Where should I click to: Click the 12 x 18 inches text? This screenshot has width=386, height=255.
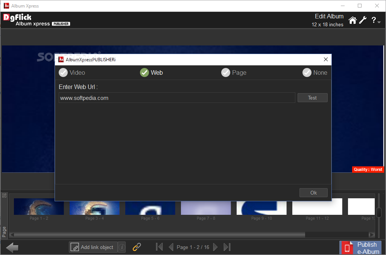(x=327, y=24)
